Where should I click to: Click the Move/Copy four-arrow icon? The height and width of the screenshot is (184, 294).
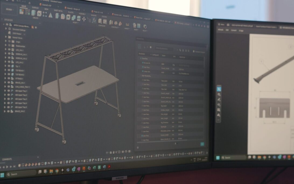click(x=84, y=19)
